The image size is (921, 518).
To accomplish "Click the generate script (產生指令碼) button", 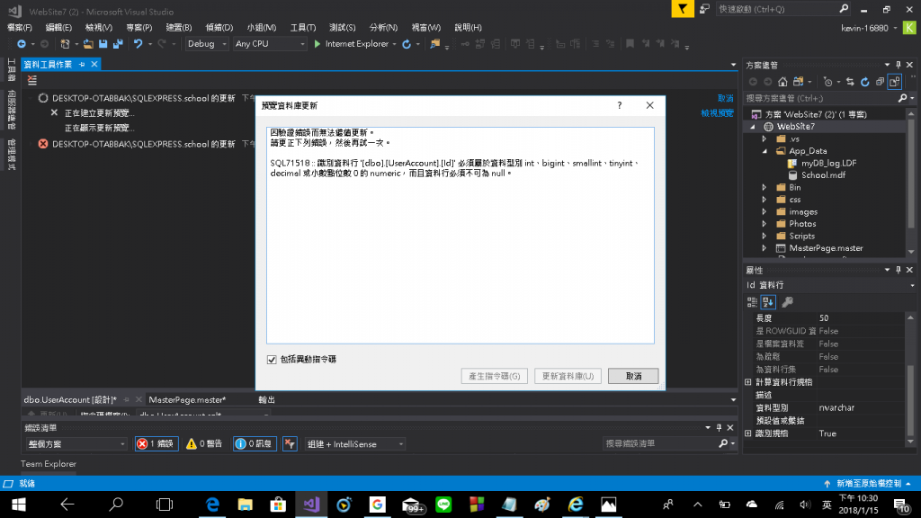I will [494, 376].
